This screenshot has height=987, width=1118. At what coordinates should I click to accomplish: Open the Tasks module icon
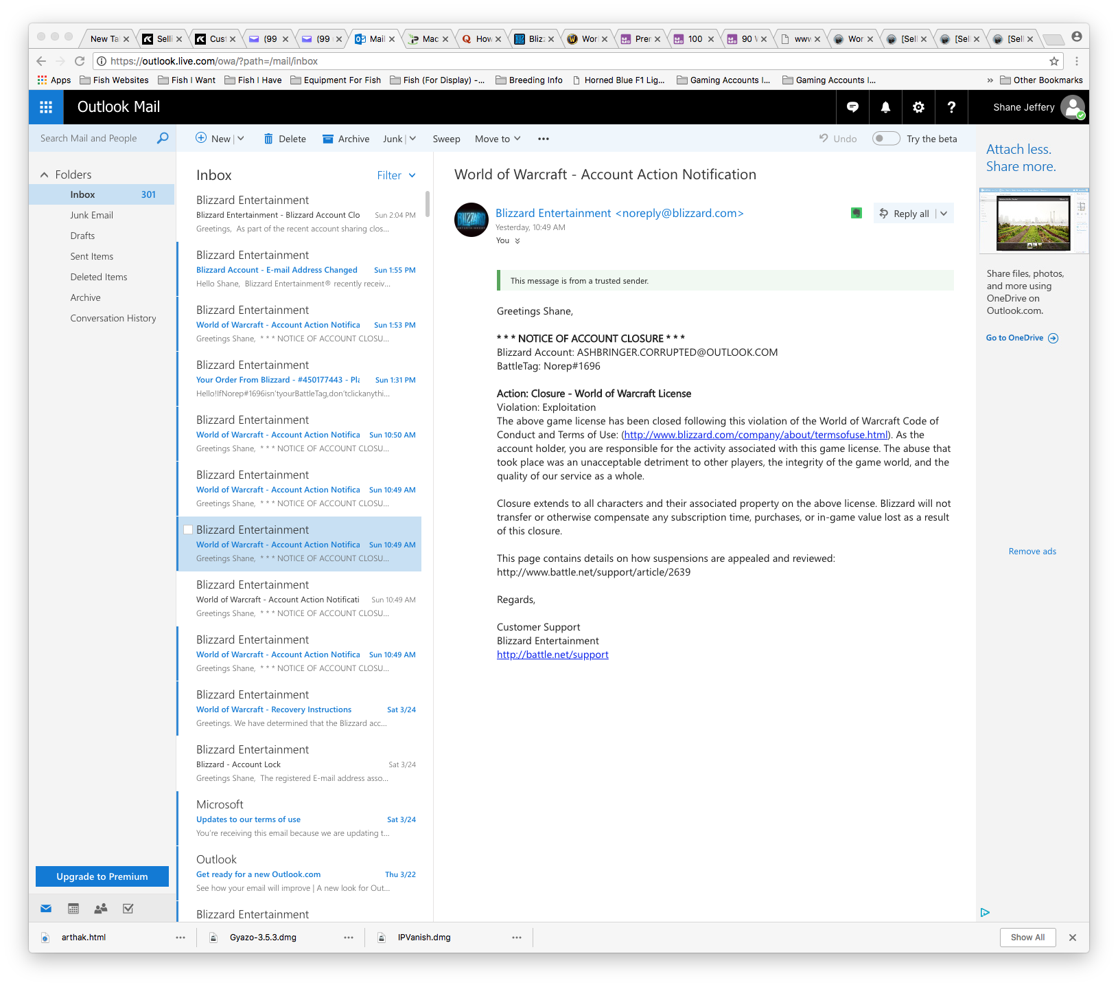coord(128,909)
